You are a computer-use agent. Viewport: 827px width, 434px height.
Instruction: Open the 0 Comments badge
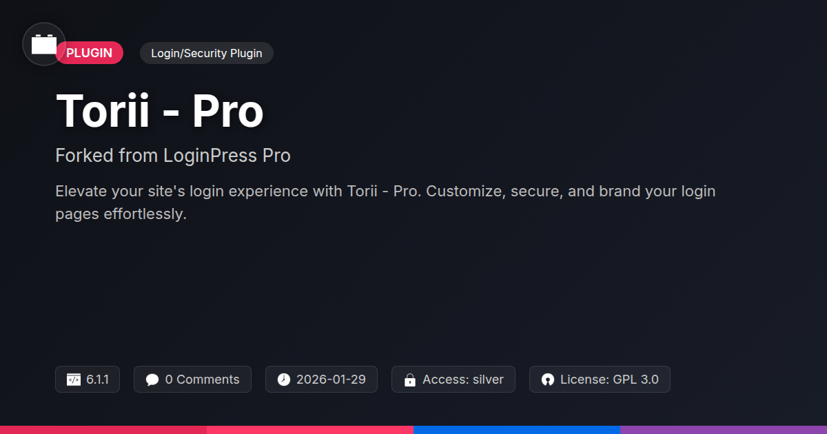click(192, 380)
